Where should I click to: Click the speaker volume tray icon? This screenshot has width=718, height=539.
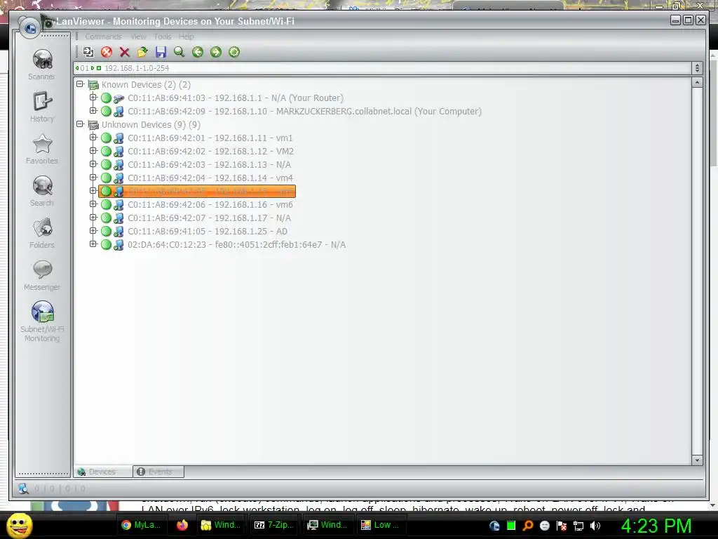tap(595, 526)
